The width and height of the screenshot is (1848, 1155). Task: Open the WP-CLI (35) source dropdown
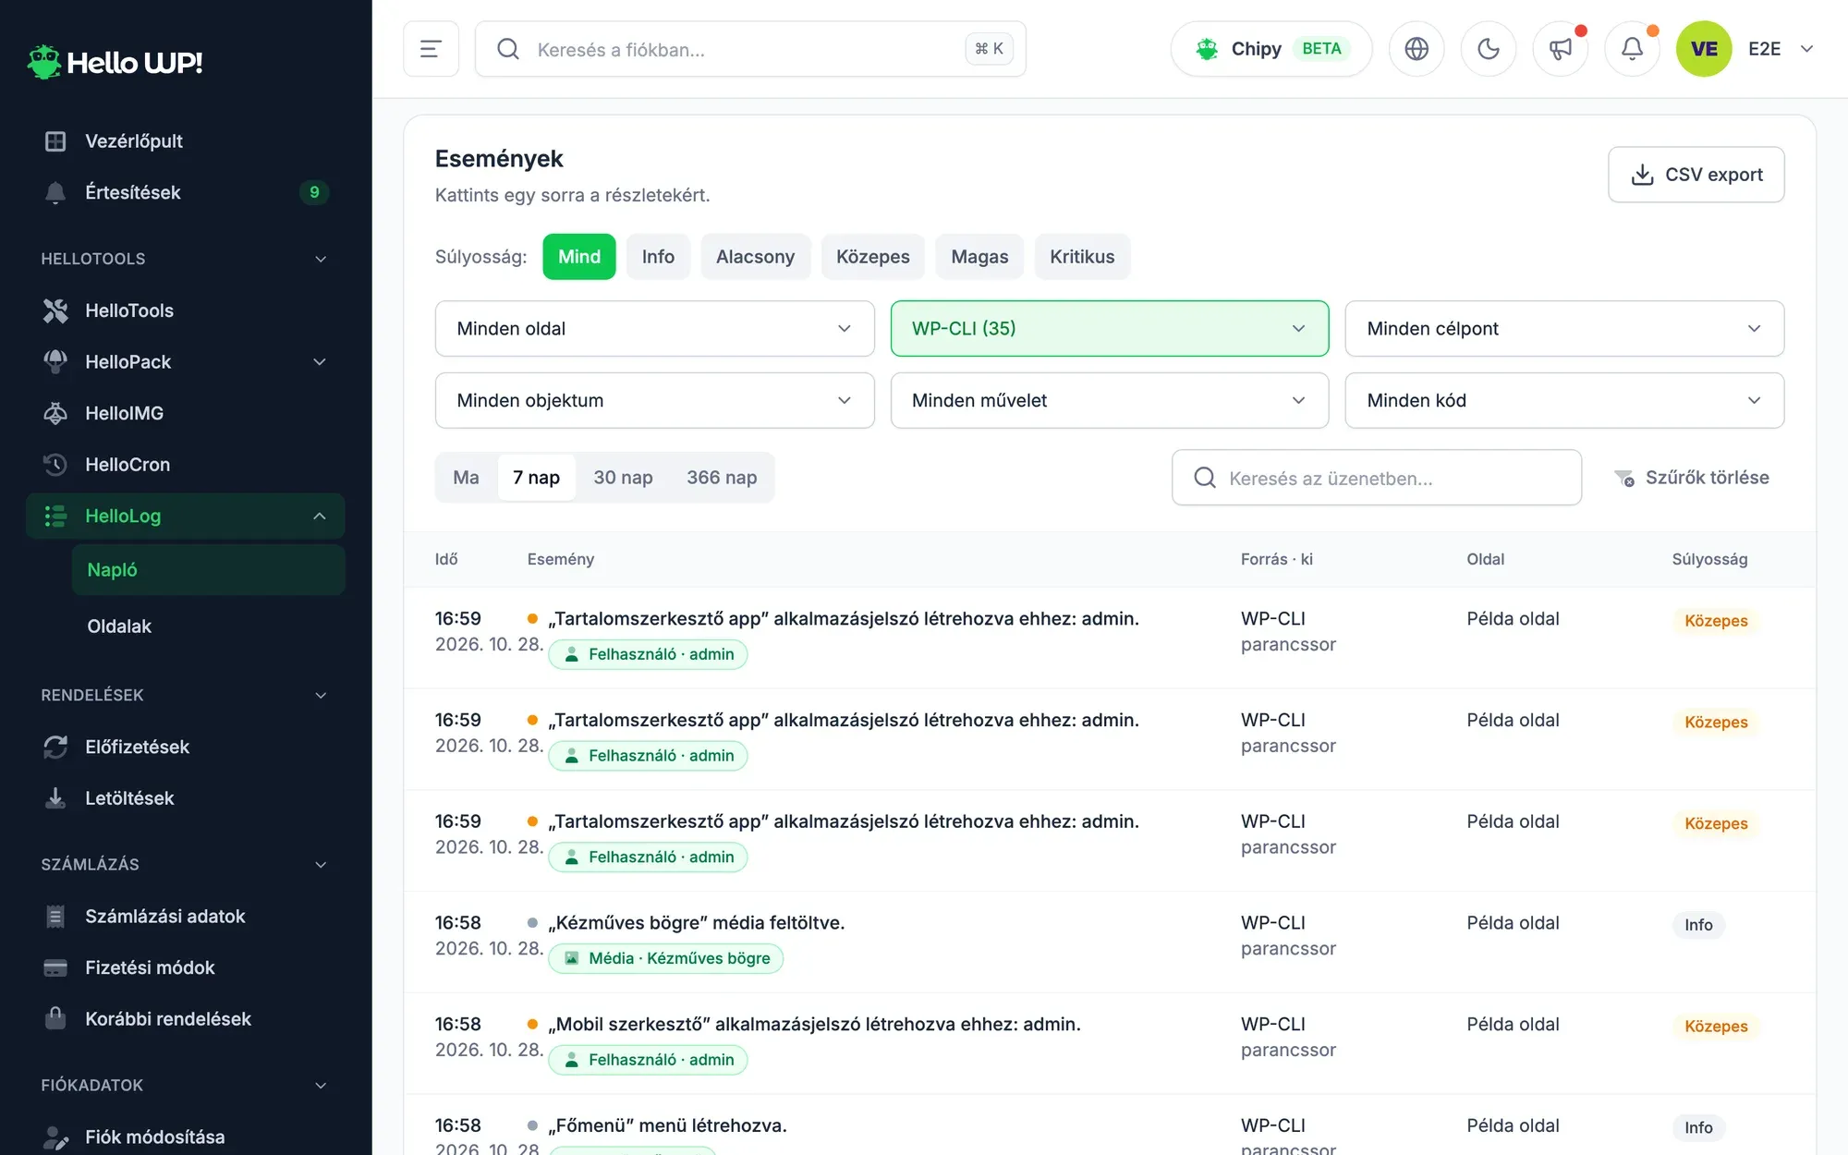point(1110,329)
